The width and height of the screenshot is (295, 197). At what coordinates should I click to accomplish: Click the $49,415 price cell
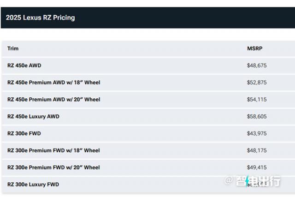coord(257,167)
